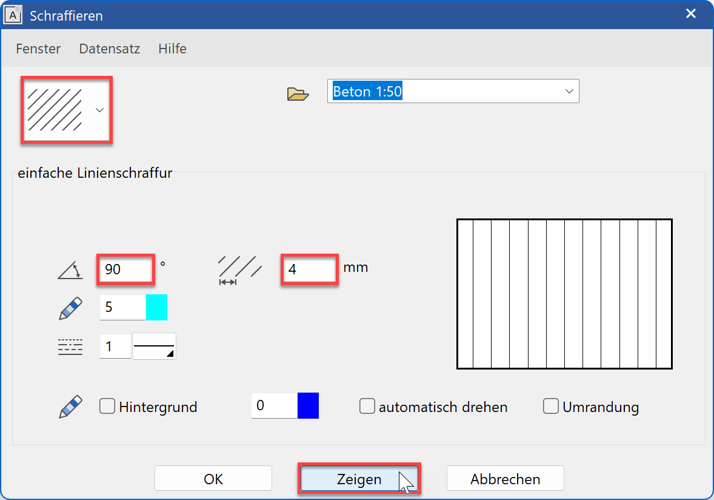
Task: Expand the Beton 1:50 dropdown list
Action: coord(569,90)
